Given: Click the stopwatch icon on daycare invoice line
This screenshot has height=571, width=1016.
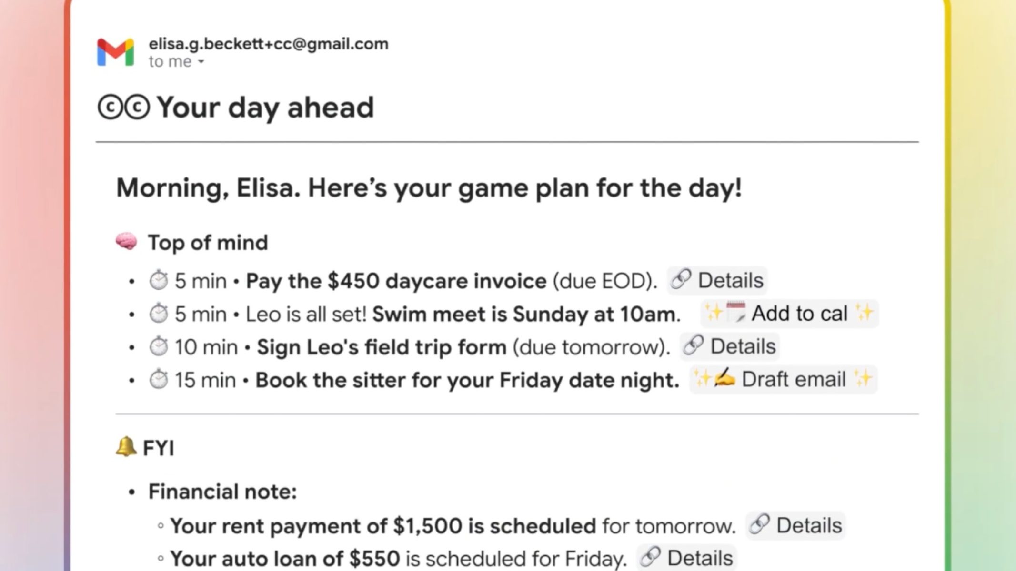Looking at the screenshot, I should [159, 280].
